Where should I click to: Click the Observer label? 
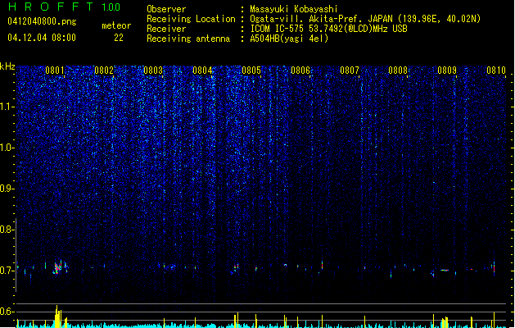tap(166, 9)
